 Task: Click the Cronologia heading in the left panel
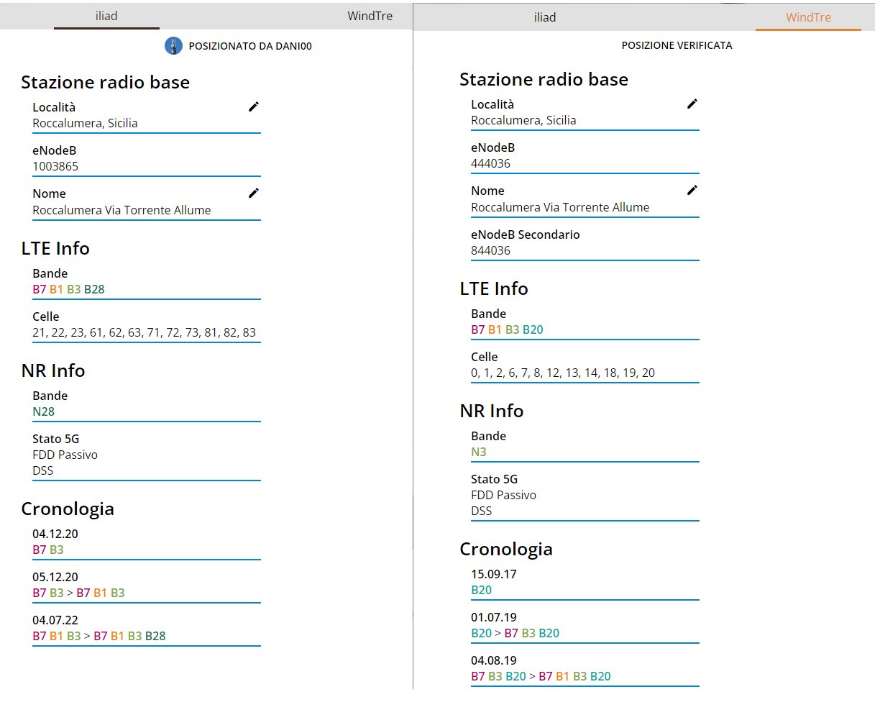pos(68,509)
